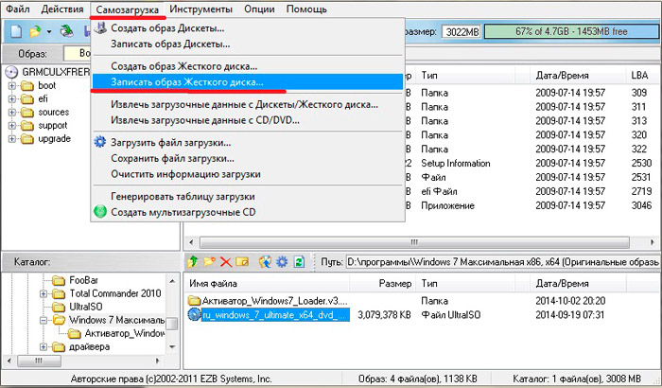This screenshot has height=388, width=662.
Task: Click the Open CD/DVD disc toolbar icon
Action: [x=67, y=31]
